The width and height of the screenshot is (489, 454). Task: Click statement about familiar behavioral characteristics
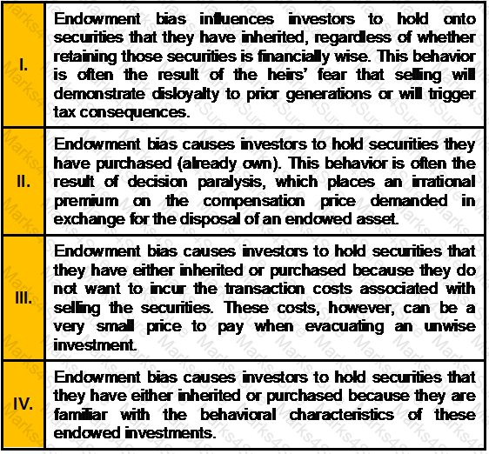[265, 404]
